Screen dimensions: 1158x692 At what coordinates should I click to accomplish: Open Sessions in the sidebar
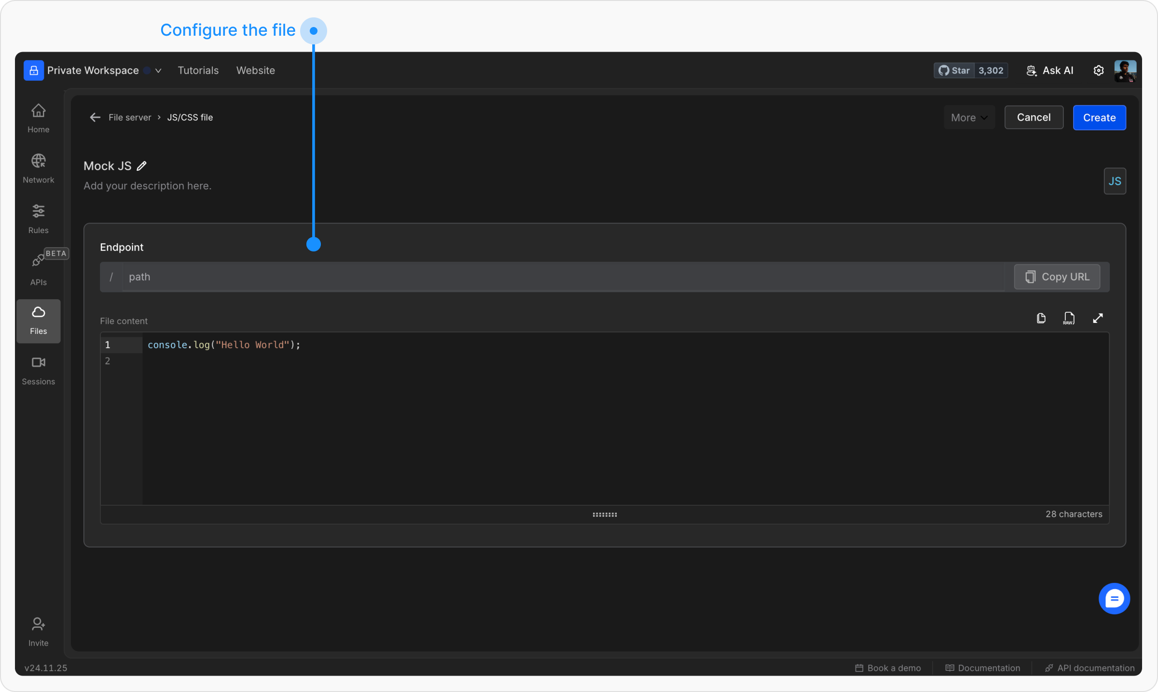38,370
